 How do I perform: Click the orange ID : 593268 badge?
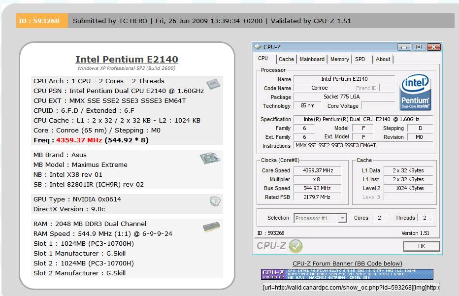(42, 21)
